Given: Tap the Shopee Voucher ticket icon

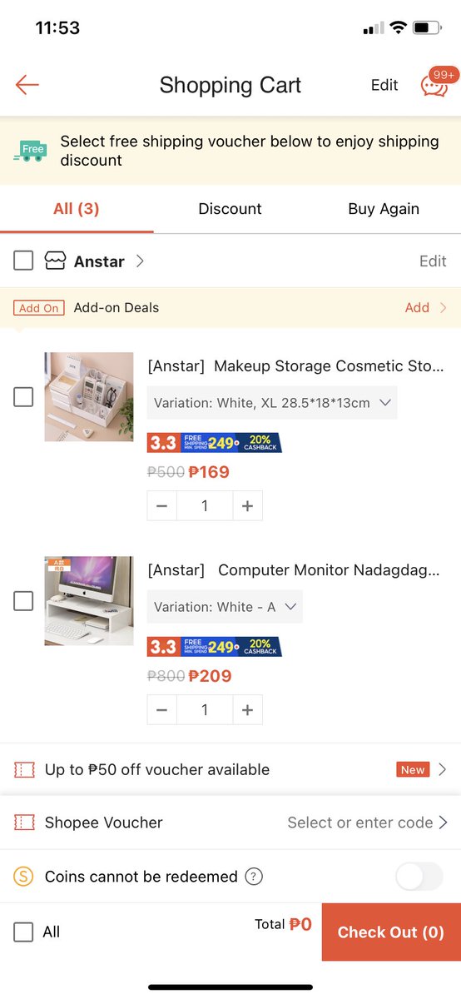Looking at the screenshot, I should pos(24,823).
